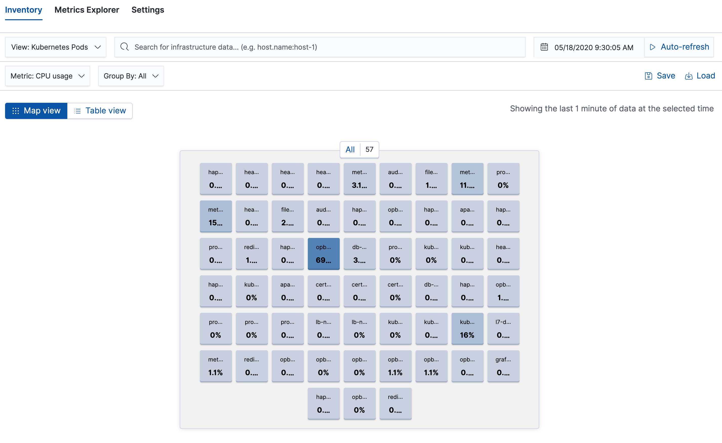The height and width of the screenshot is (443, 722).
Task: Click the Table view list icon
Action: coord(77,111)
